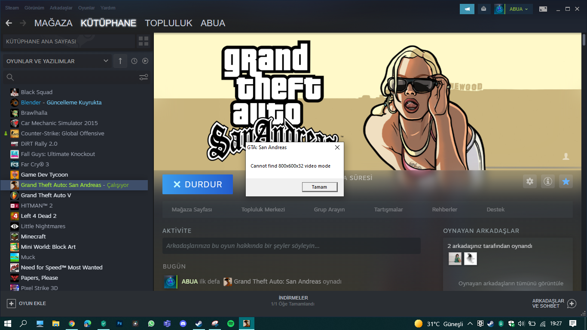Open the Steam inbox envelope icon

tap(484, 9)
